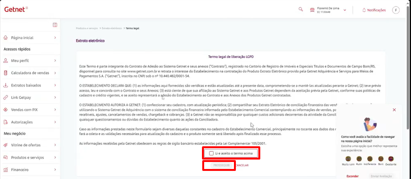411x179 pixels.
Task: Open Calculadora de vendas menu item
Action: [30, 73]
